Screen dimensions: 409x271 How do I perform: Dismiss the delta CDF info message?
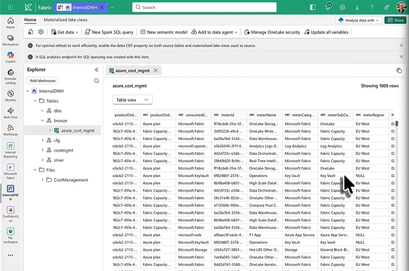coord(401,45)
